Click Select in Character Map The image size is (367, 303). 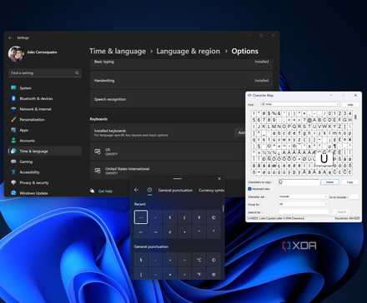(329, 182)
